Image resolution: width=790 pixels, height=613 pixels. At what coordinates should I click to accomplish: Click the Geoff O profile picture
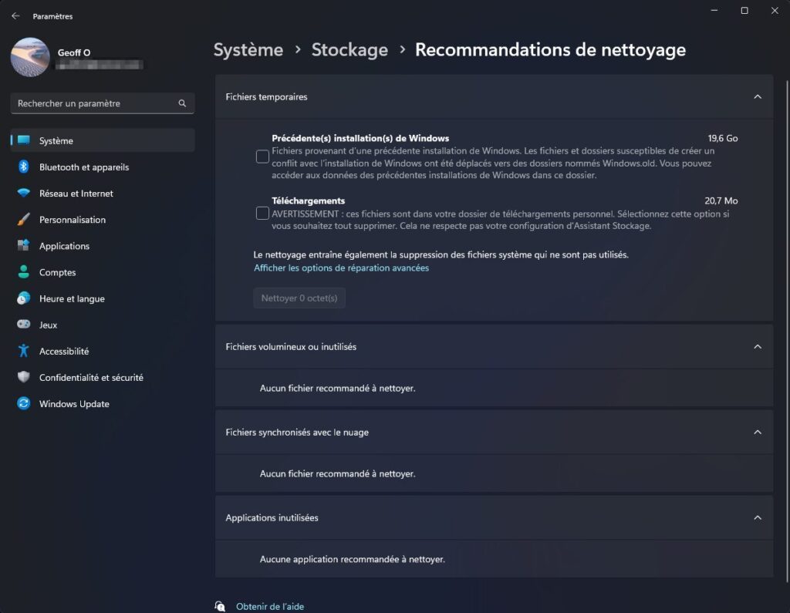pyautogui.click(x=30, y=57)
